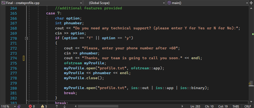The width and height of the screenshot is (254, 108).
Task: Click the split editor window icon
Action: (x=251, y=3)
